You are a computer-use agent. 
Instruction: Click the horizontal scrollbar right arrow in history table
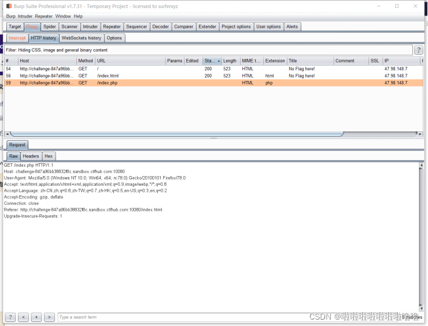(x=420, y=134)
